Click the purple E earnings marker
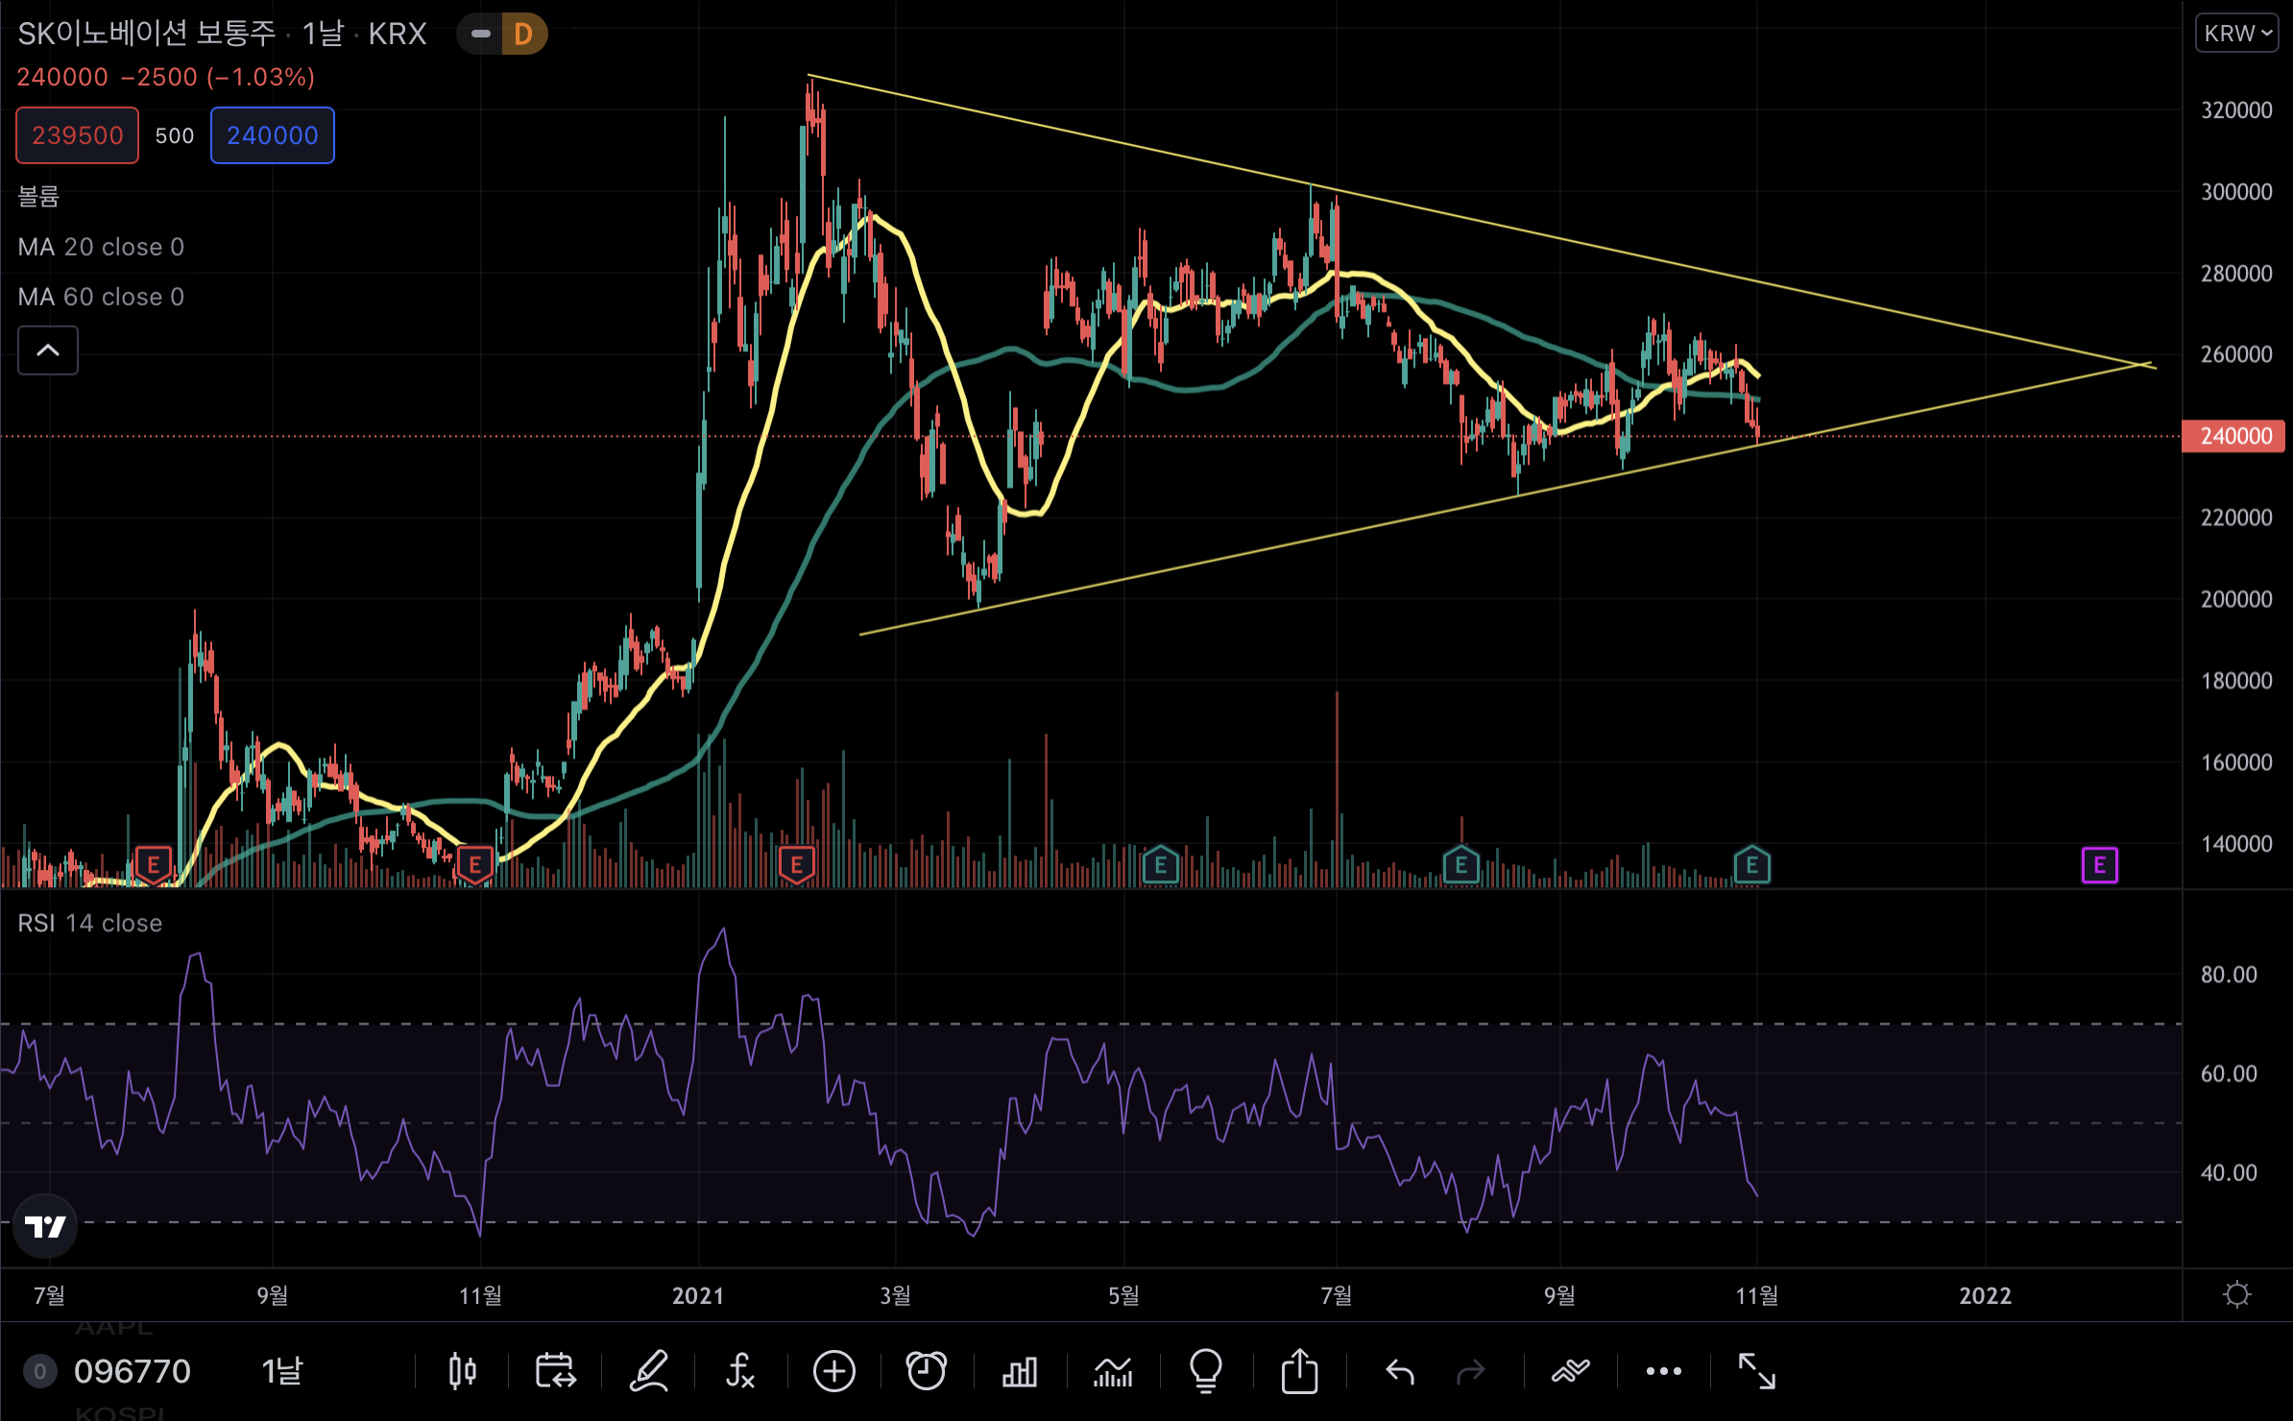This screenshot has width=2293, height=1421. pos(2099,865)
